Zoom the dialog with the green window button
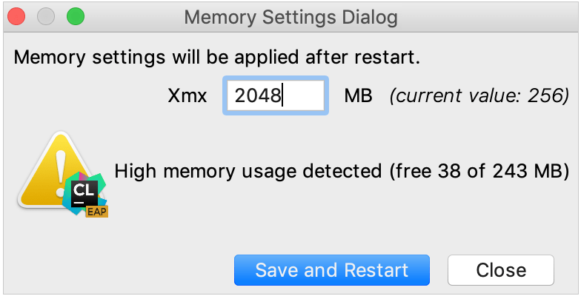 coord(75,16)
